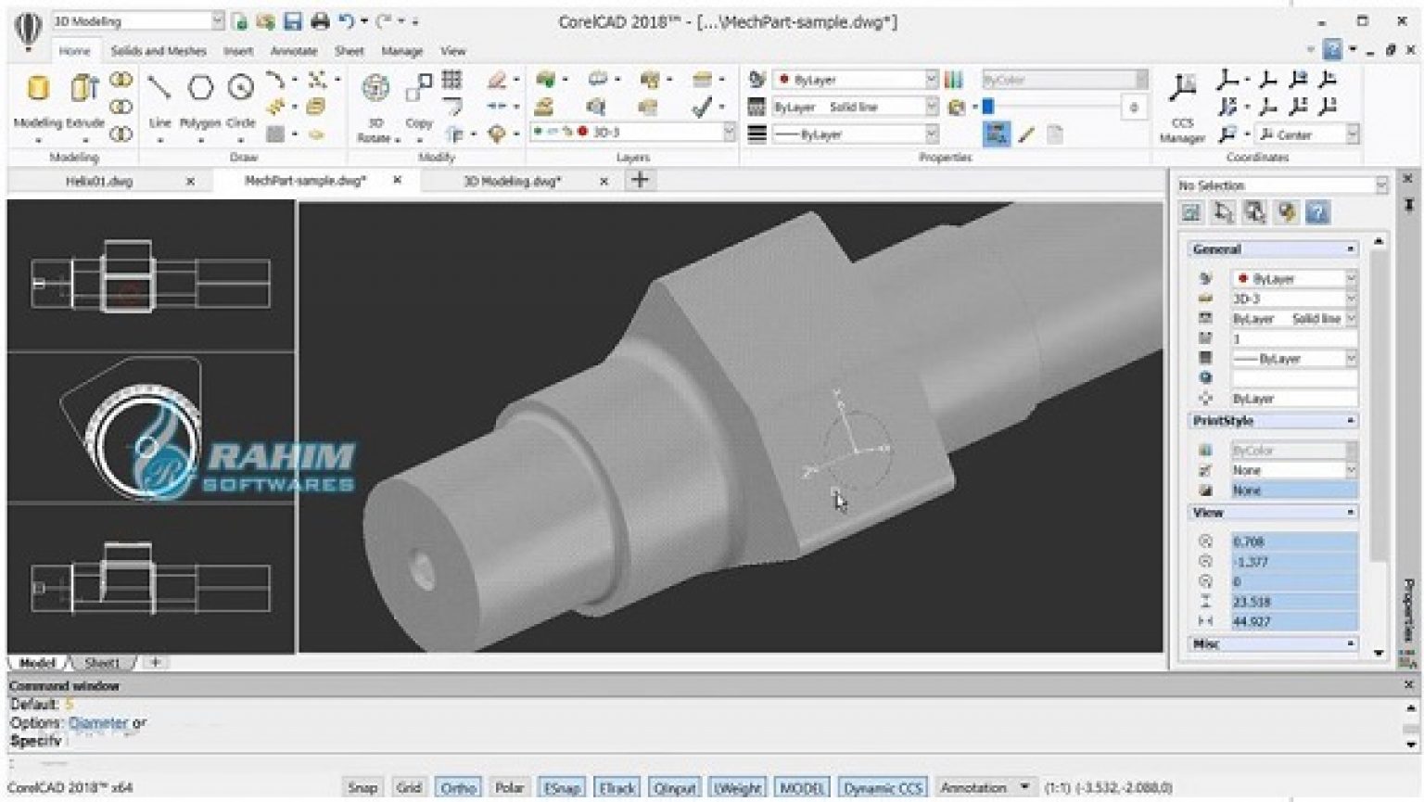Close the 3D Modeling.dwg document tab

click(x=604, y=182)
